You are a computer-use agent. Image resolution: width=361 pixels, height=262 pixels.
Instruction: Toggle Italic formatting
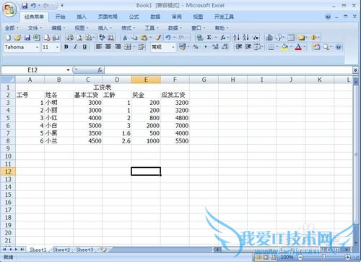(x=75, y=47)
